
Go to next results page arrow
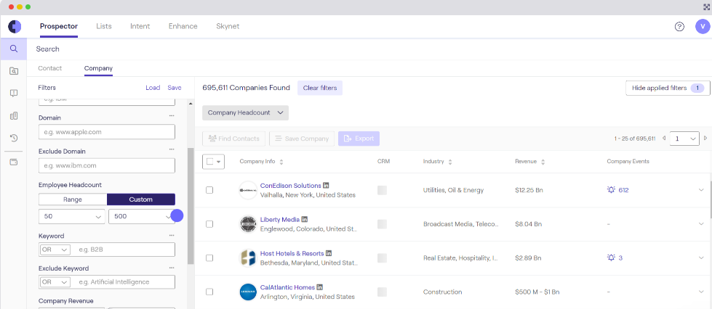tap(705, 139)
